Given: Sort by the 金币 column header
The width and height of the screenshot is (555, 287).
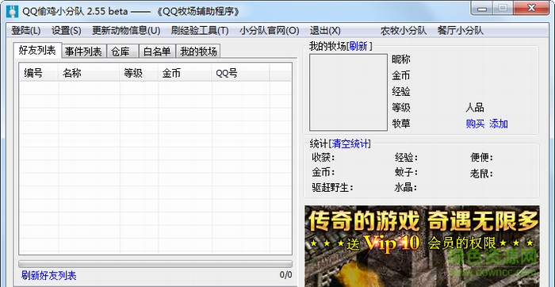Looking at the screenshot, I should [185, 73].
